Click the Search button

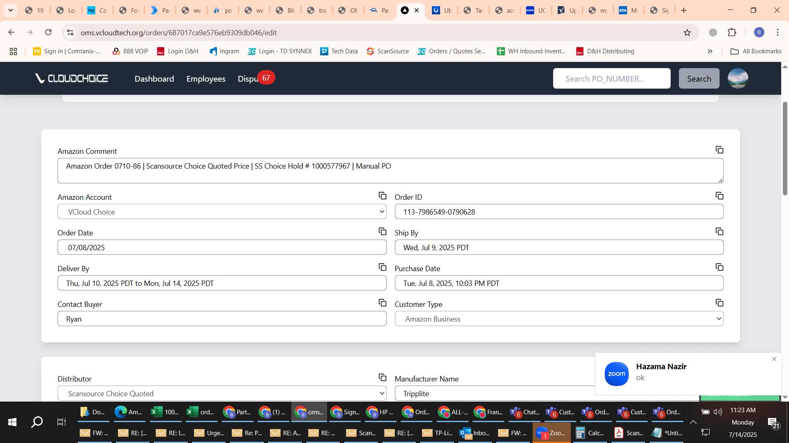[x=699, y=78]
